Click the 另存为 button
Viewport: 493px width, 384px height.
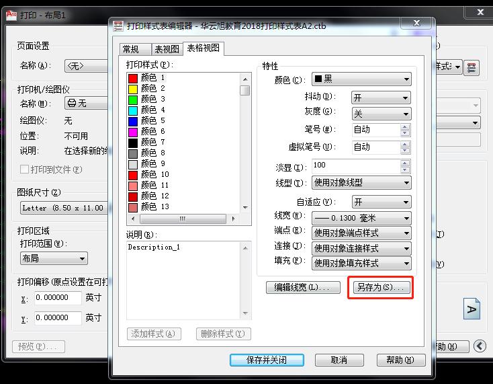pos(381,287)
